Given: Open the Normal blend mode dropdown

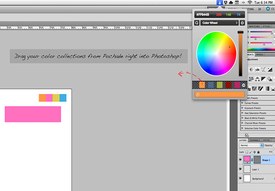Looking at the screenshot, I should click(251, 145).
